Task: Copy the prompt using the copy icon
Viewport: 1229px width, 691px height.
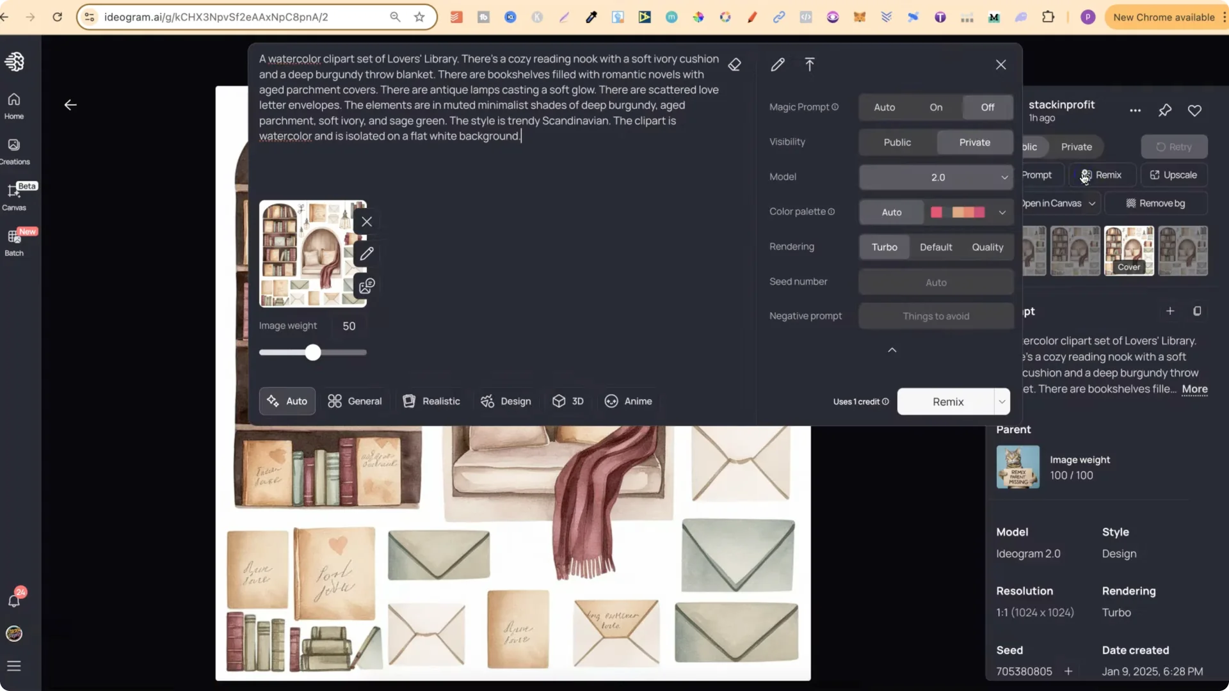Action: 1198,312
